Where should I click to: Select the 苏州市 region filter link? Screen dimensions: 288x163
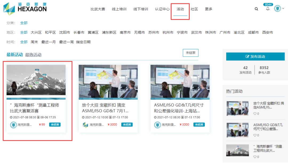[153, 32]
